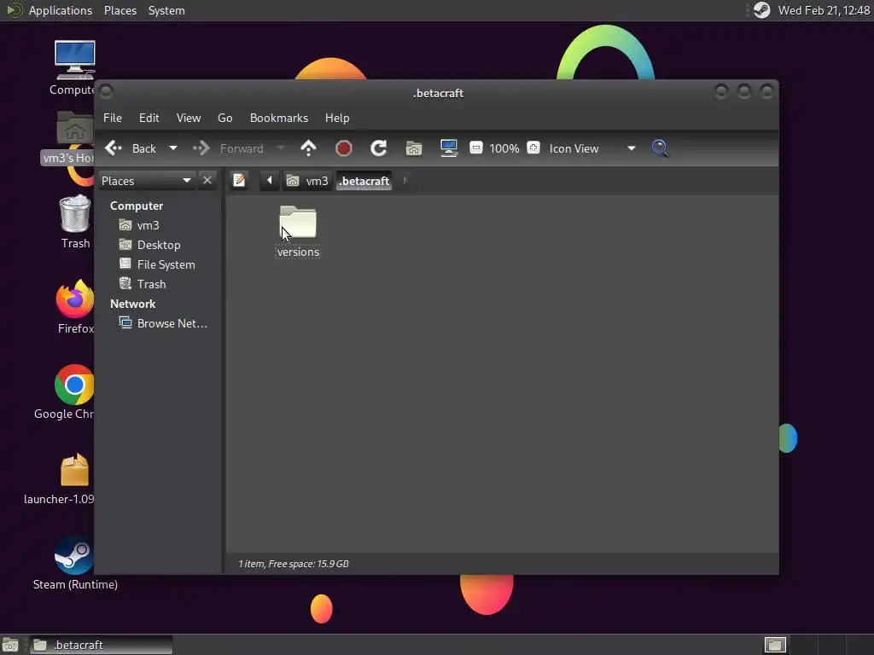
Task: Zoom in with the plus icon
Action: pyautogui.click(x=533, y=148)
